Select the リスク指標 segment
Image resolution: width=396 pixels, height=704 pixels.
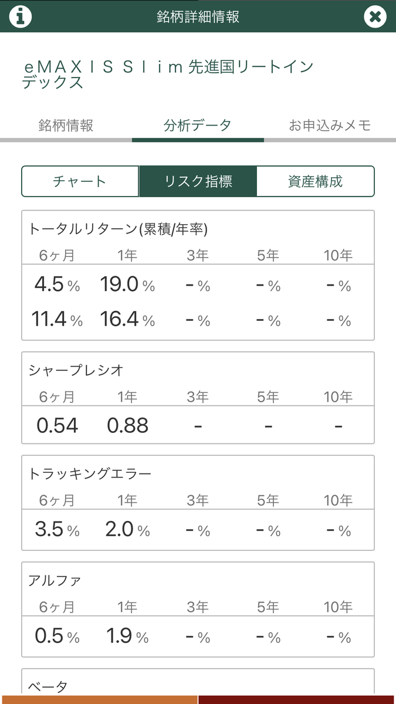[198, 181]
